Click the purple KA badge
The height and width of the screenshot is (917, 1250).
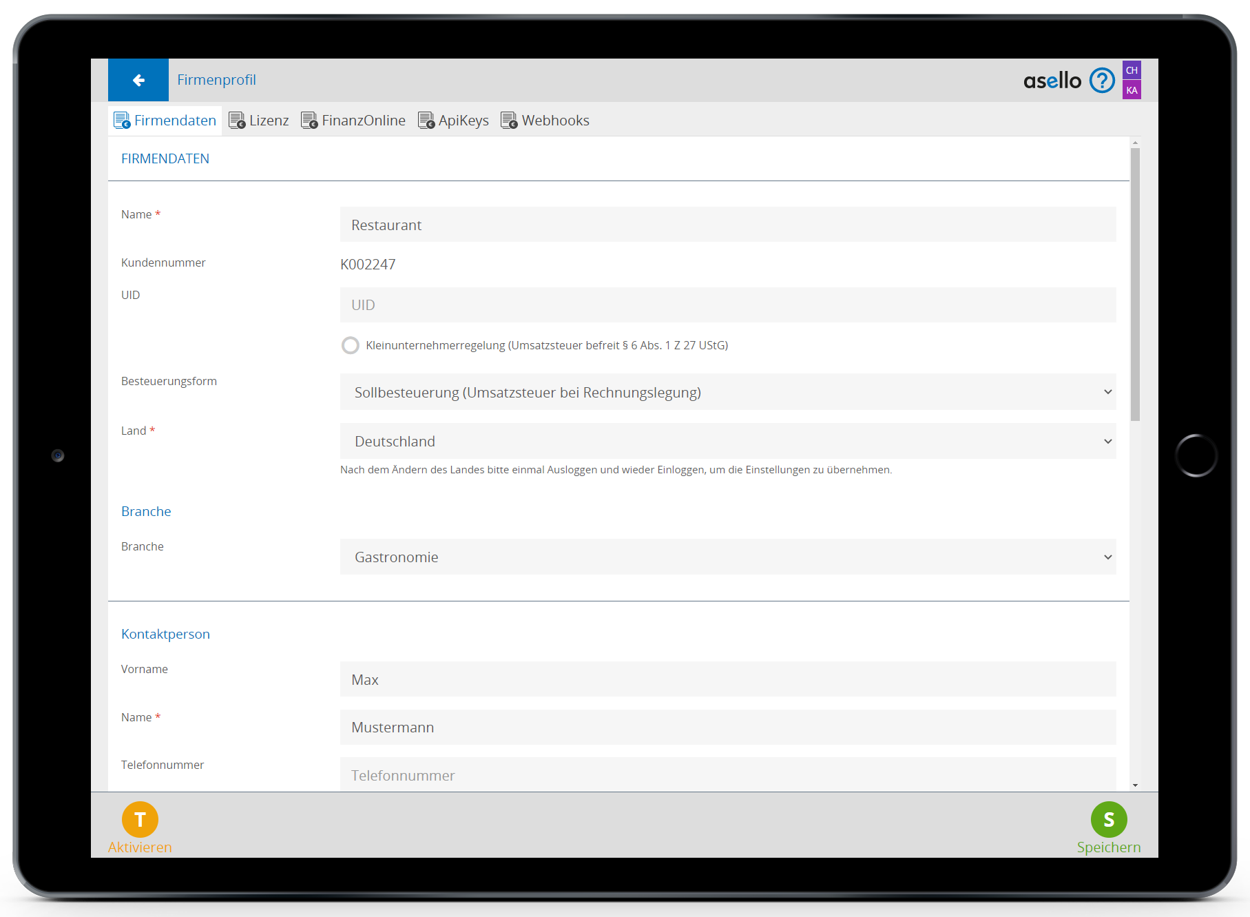coord(1132,90)
